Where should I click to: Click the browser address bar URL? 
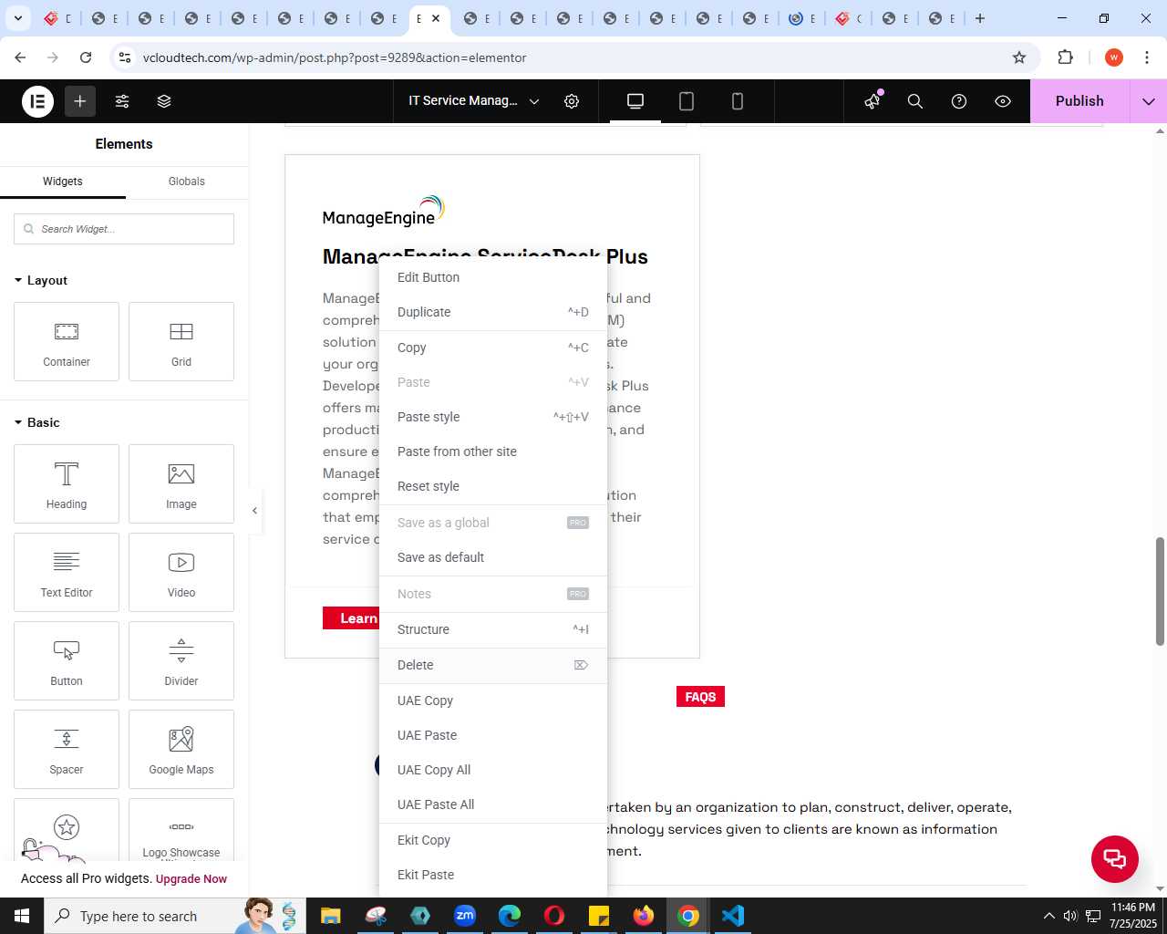[x=335, y=57]
